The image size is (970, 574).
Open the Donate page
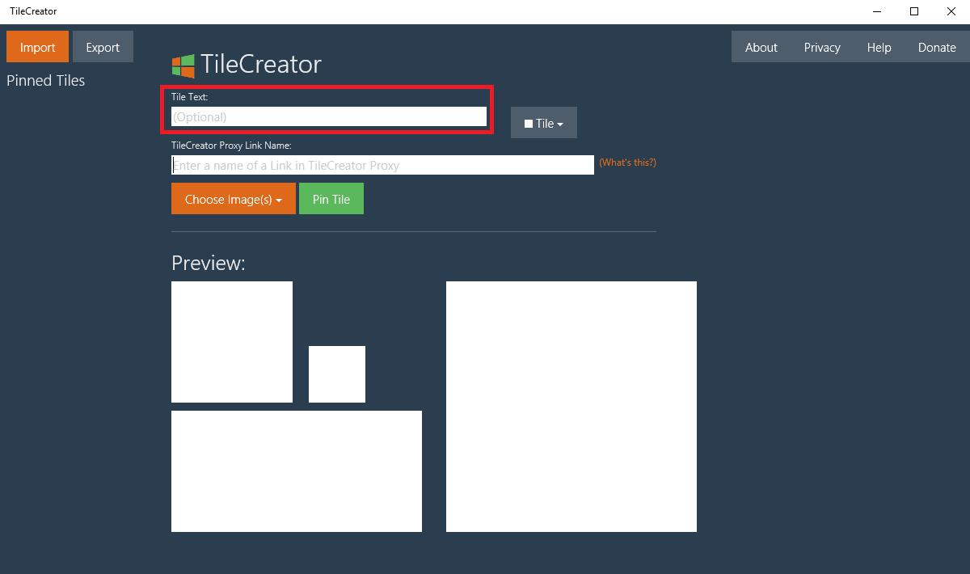pyautogui.click(x=937, y=47)
